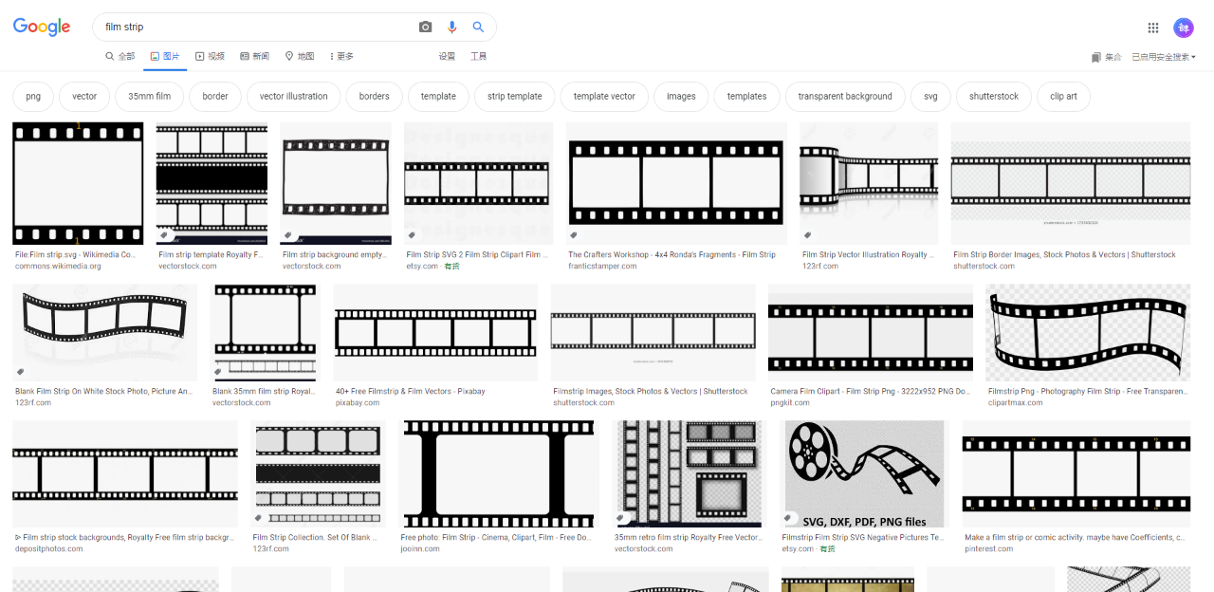Click the blue search magnifier icon

(x=478, y=27)
